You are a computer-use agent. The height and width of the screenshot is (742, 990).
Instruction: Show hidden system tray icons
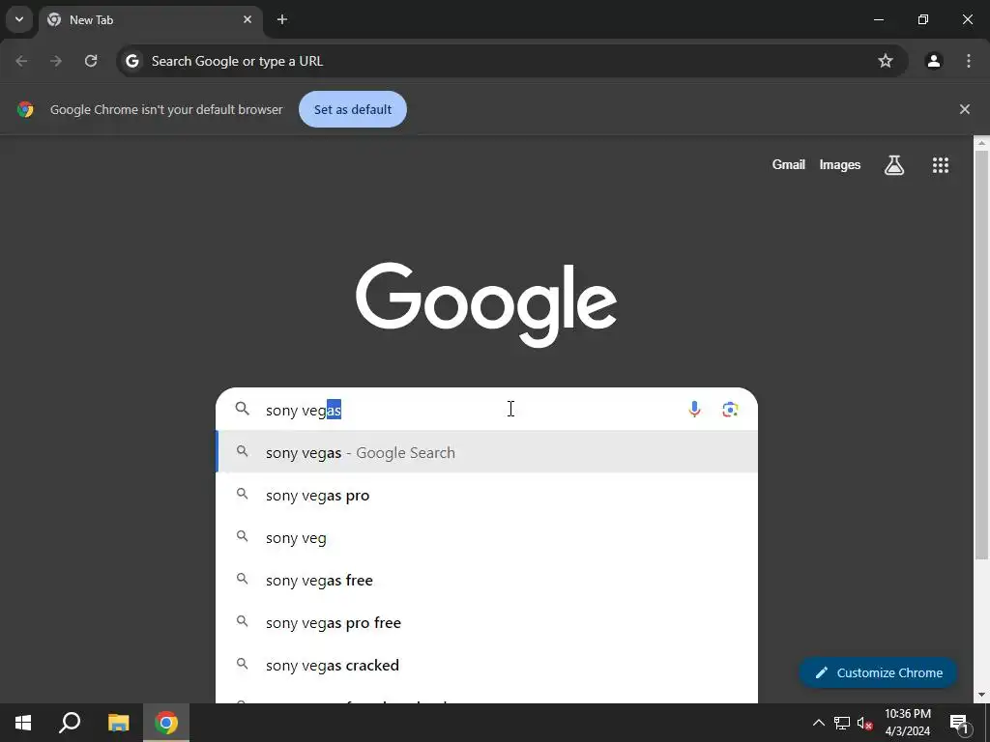tap(818, 723)
